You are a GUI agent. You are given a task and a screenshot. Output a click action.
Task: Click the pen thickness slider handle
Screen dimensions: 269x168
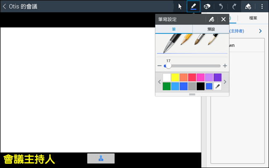[169, 66]
